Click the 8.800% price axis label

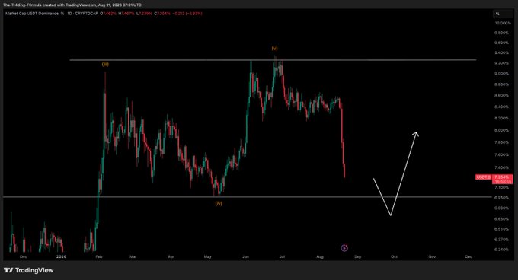click(501, 84)
